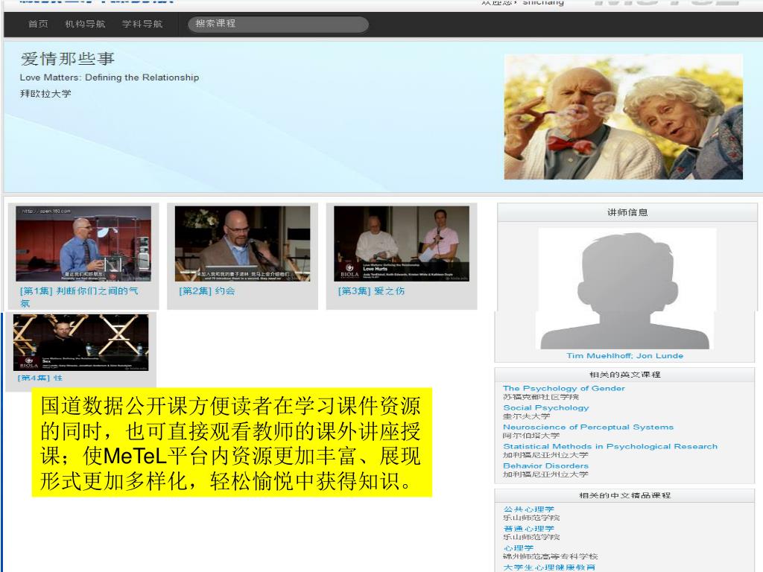The width and height of the screenshot is (763, 572).
Task: Click the subtitle Love Matters: Defining the Relationship
Action: tap(110, 77)
